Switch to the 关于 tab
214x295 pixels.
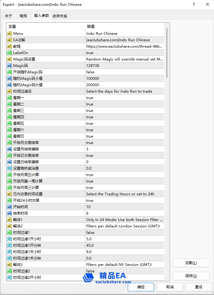[x=9, y=16]
